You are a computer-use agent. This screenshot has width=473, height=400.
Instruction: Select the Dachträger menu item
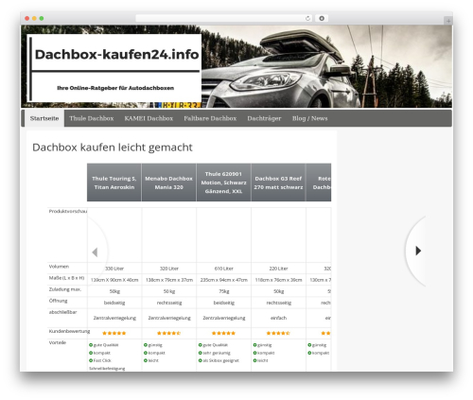coord(264,118)
